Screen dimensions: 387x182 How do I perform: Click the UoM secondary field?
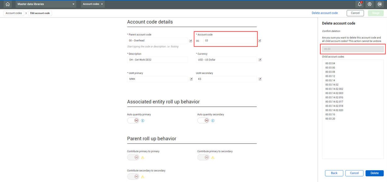click(x=226, y=79)
